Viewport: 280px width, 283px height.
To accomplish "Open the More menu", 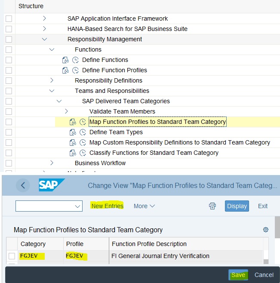I will (144, 206).
